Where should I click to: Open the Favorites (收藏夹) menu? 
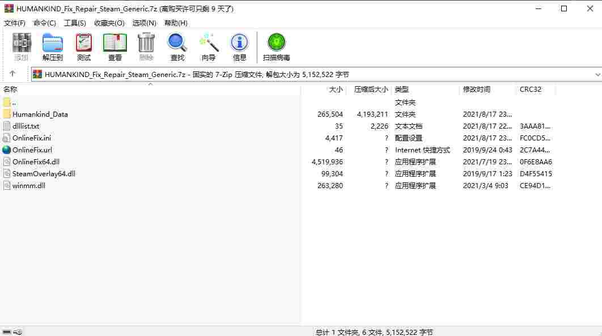[109, 23]
